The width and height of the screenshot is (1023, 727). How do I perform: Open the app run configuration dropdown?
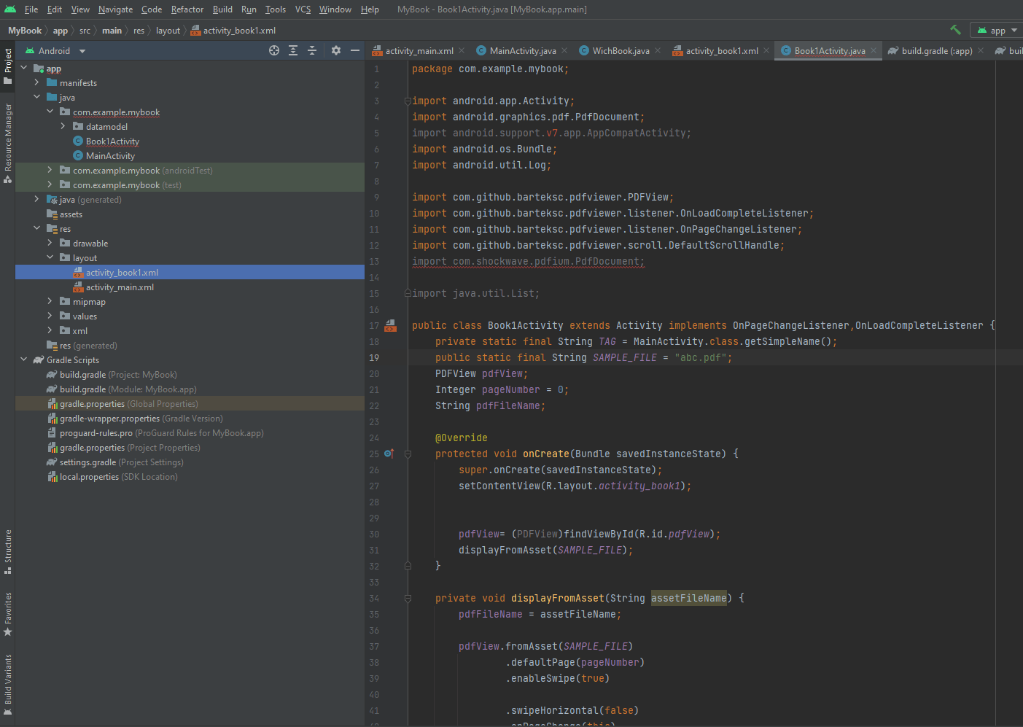point(997,30)
